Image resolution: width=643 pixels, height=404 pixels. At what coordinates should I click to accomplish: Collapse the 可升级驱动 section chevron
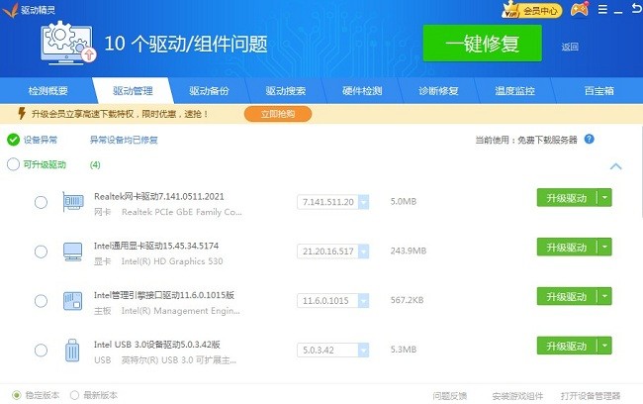[616, 166]
